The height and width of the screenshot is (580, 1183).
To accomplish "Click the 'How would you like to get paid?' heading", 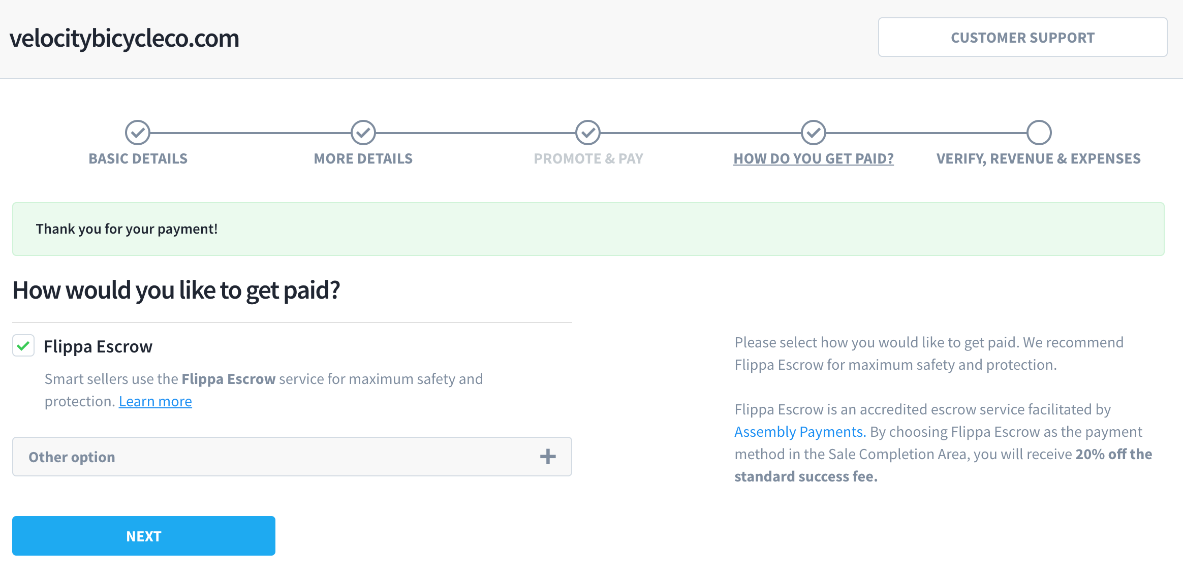I will tap(176, 291).
